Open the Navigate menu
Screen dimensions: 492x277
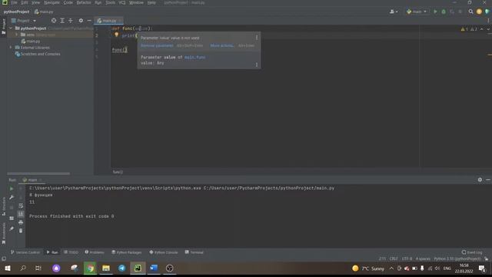(x=52, y=2)
